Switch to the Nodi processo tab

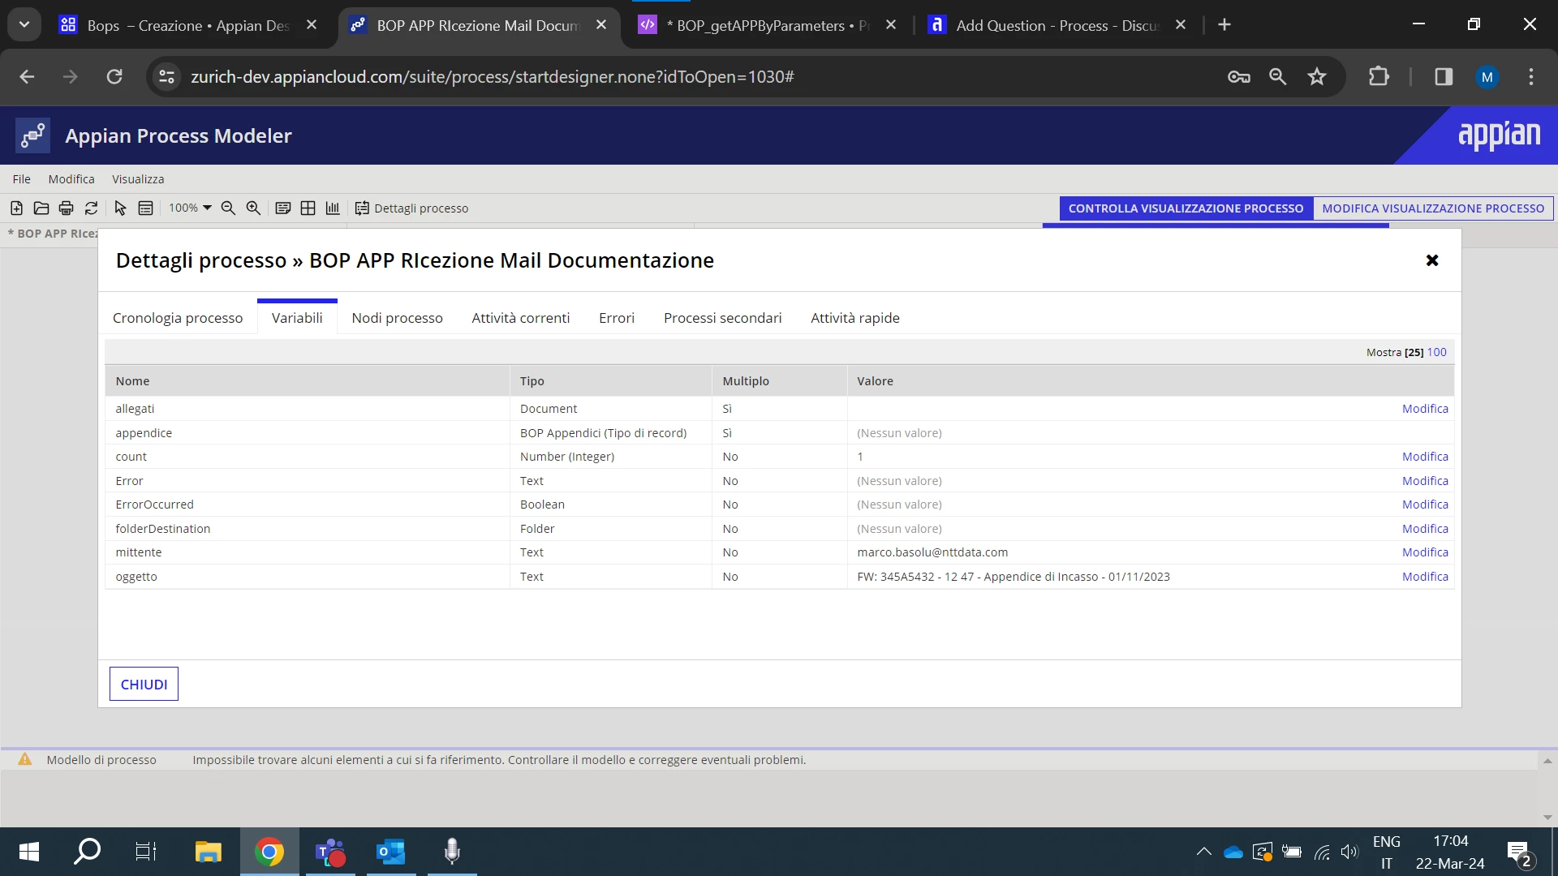398,318
